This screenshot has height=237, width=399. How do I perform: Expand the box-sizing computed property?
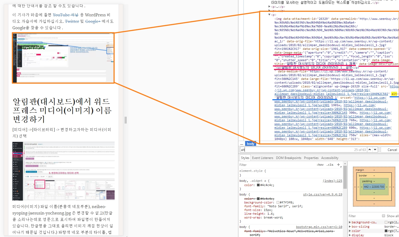click(350, 227)
